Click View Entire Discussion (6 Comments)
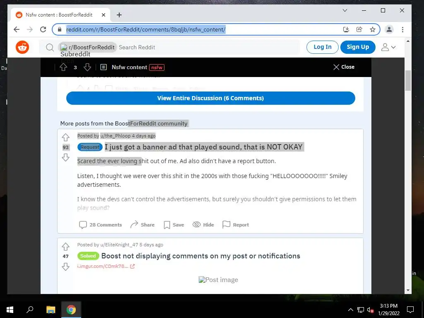This screenshot has width=424, height=318. click(x=210, y=98)
